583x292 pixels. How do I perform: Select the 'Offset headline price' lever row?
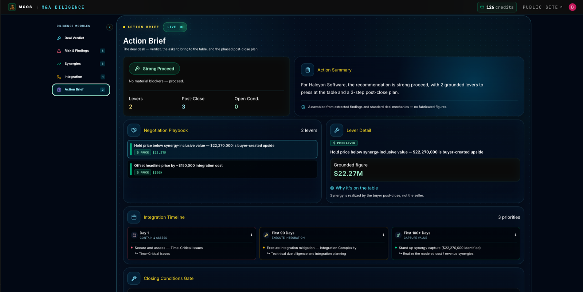[222, 169]
